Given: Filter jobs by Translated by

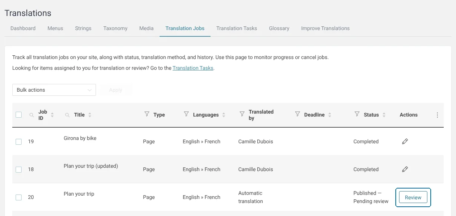Looking at the screenshot, I should pos(242,114).
